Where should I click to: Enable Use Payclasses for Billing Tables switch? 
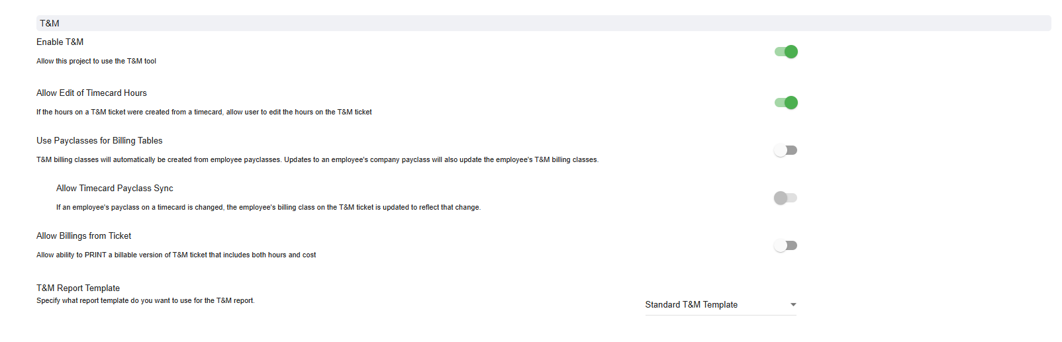[x=786, y=150]
